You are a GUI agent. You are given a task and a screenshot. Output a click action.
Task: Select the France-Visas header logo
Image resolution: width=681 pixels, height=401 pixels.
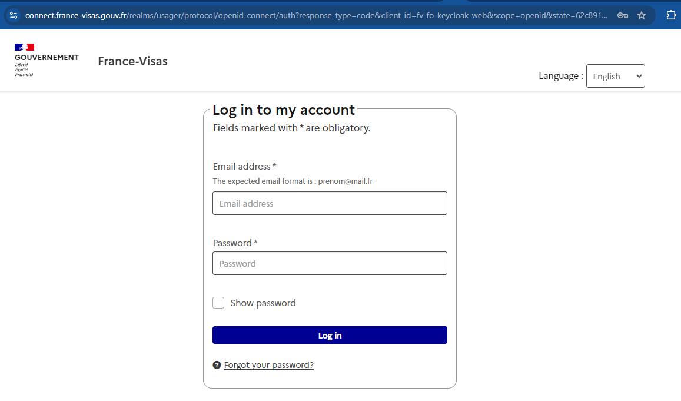point(132,61)
